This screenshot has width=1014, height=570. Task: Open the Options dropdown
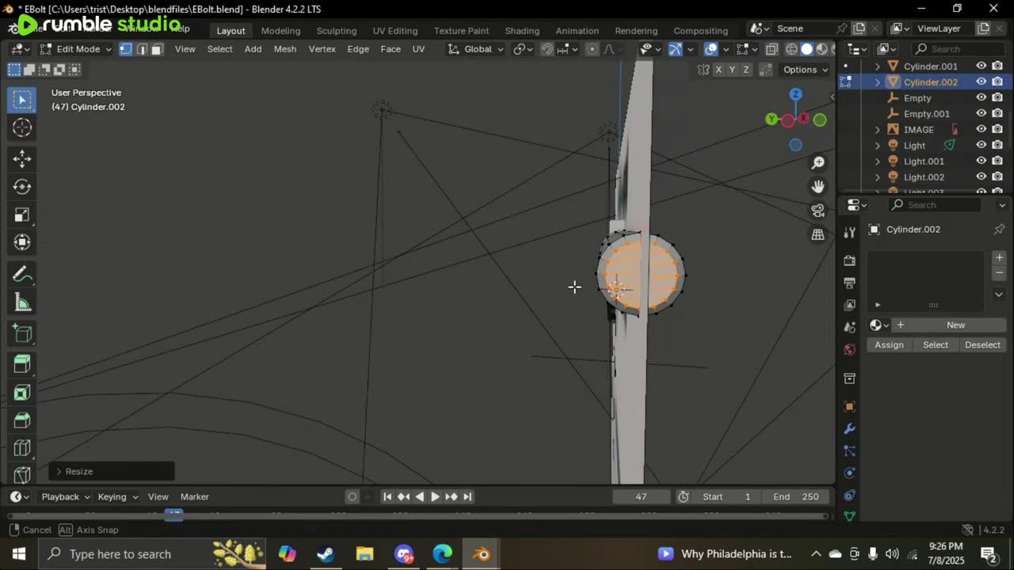[x=806, y=70]
